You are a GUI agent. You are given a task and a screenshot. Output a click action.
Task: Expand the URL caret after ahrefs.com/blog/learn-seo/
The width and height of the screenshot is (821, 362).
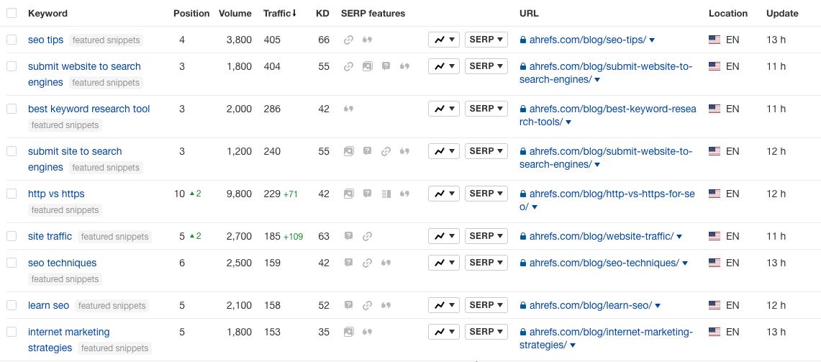coord(658,306)
